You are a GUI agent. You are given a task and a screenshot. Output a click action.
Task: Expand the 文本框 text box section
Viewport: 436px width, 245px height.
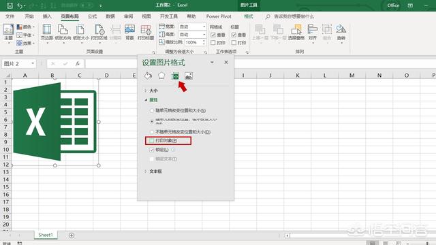tap(153, 171)
